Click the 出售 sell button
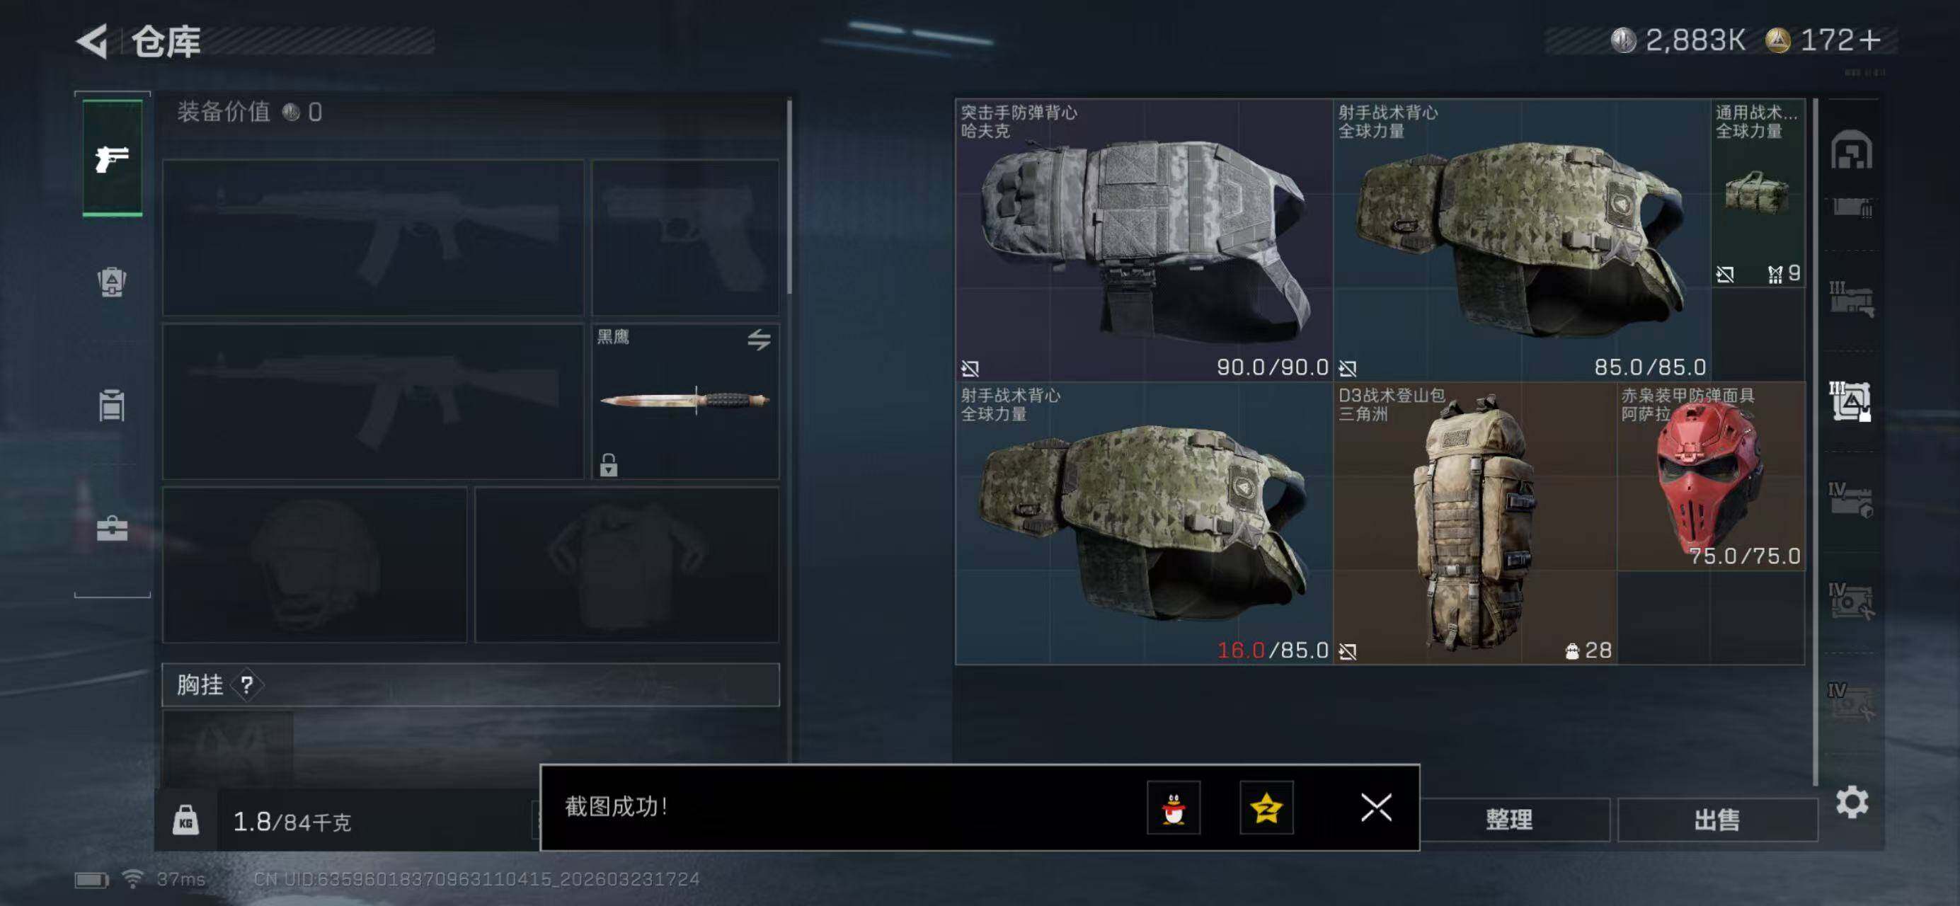Image resolution: width=1960 pixels, height=906 pixels. (x=1717, y=820)
